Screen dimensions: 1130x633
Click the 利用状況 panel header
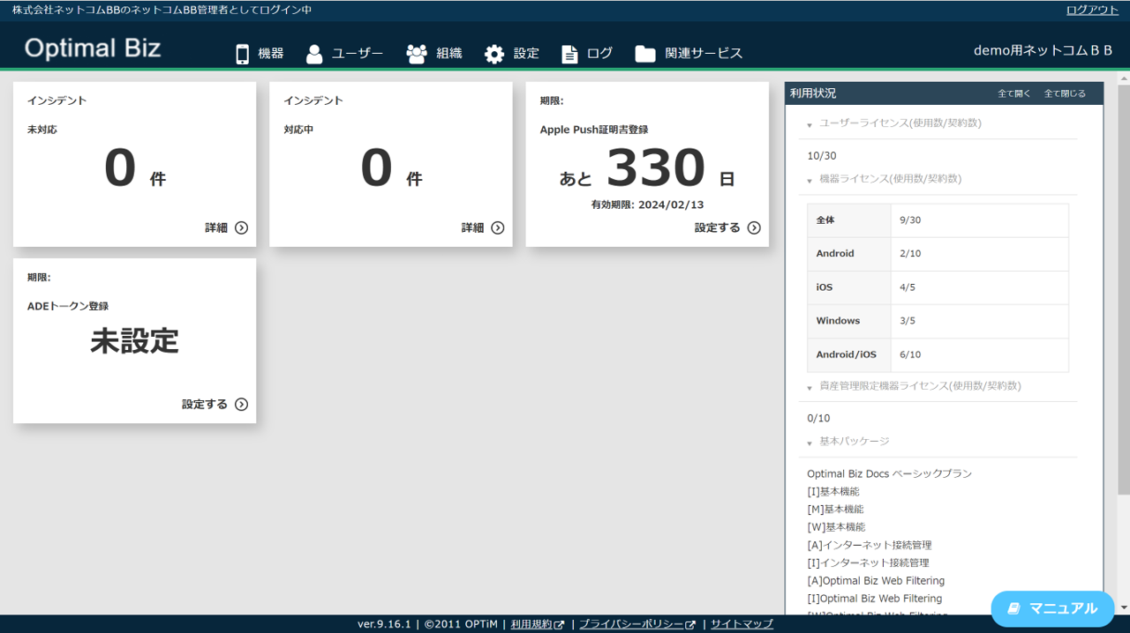944,93
